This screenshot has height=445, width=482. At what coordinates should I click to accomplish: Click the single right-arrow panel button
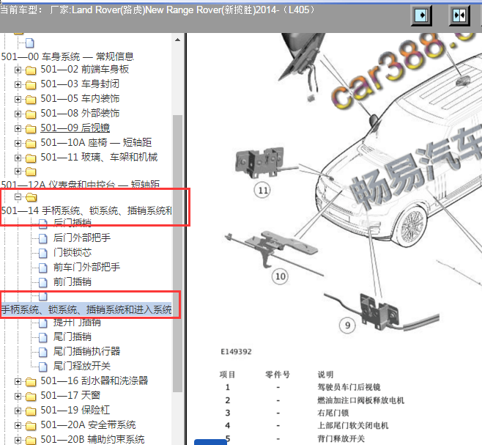(421, 15)
